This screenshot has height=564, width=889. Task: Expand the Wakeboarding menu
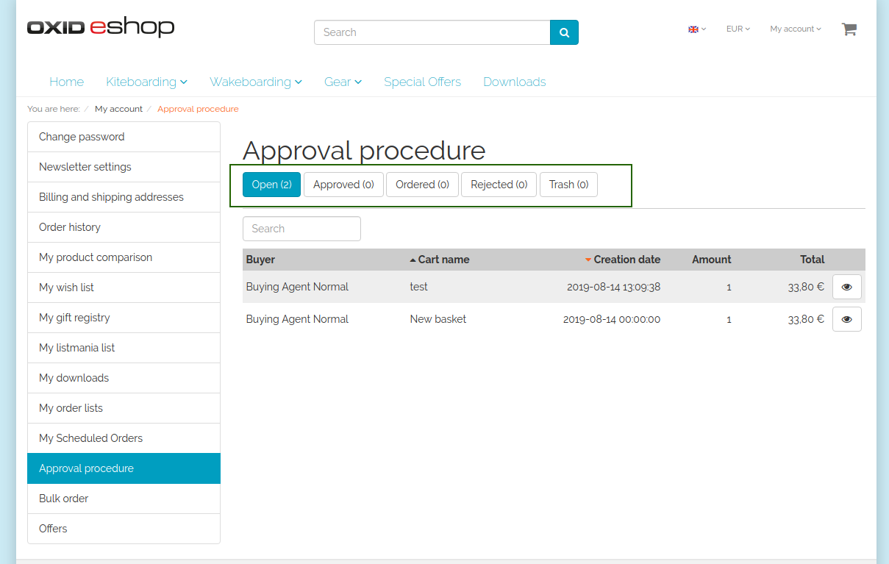coord(255,82)
